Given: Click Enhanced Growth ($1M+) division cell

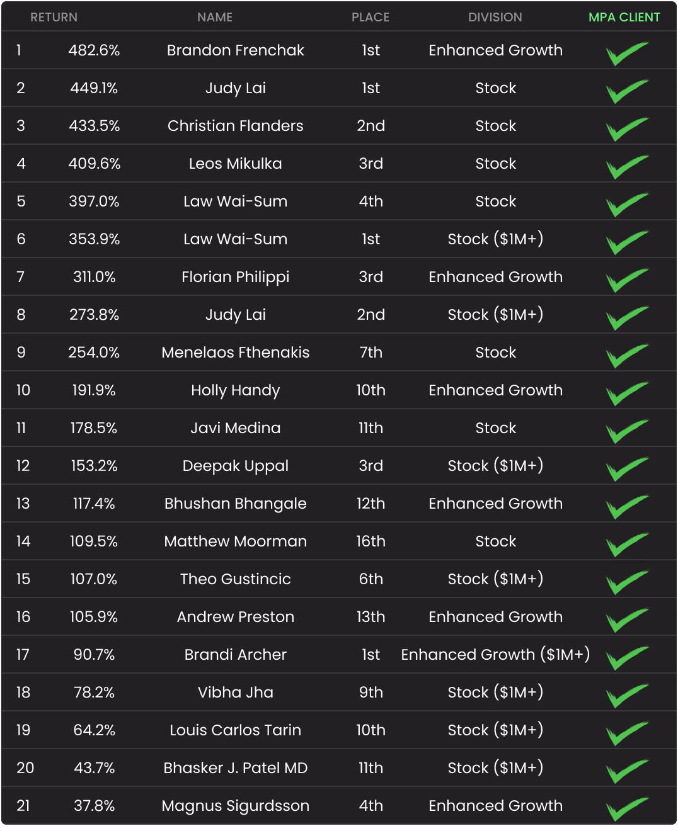Looking at the screenshot, I should pyautogui.click(x=495, y=655).
